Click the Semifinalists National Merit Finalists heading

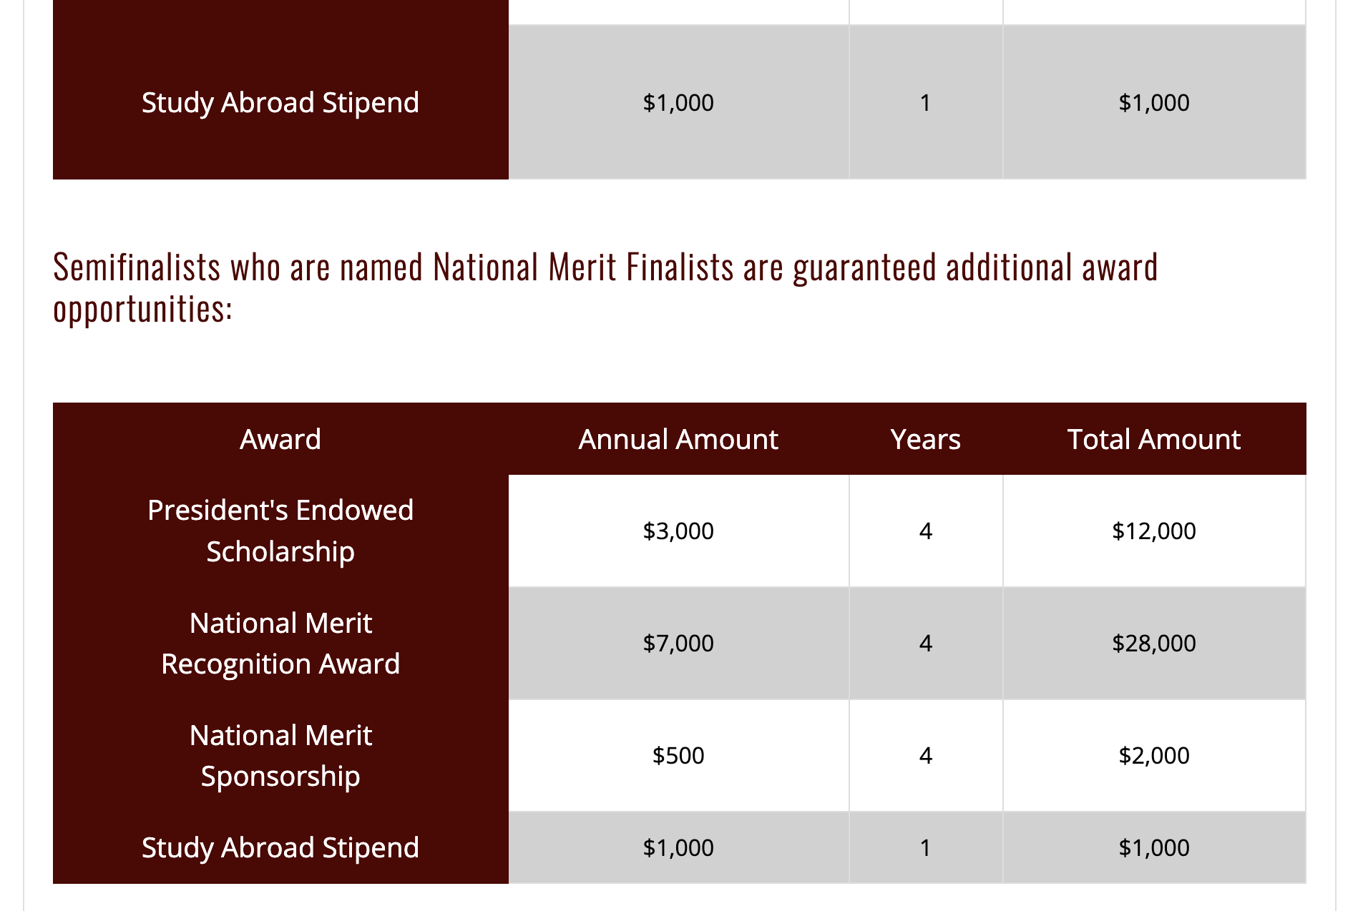point(605,287)
